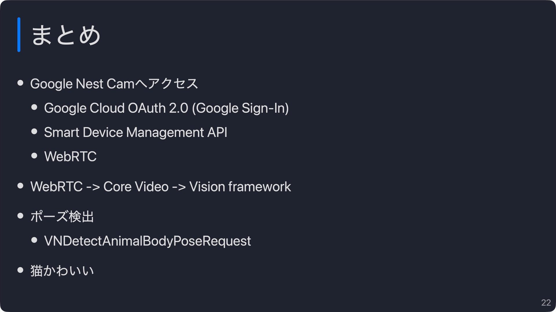Click bullet dot before Smart Device Management
The height and width of the screenshot is (312, 556).
tap(34, 131)
